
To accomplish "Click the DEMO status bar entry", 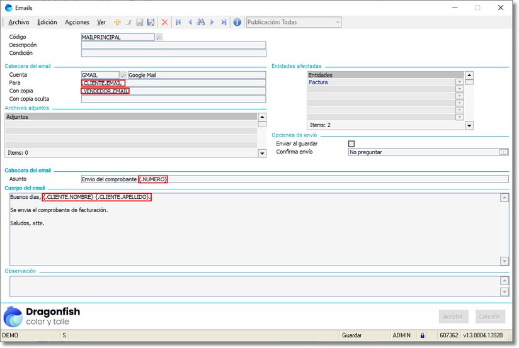I will point(10,335).
